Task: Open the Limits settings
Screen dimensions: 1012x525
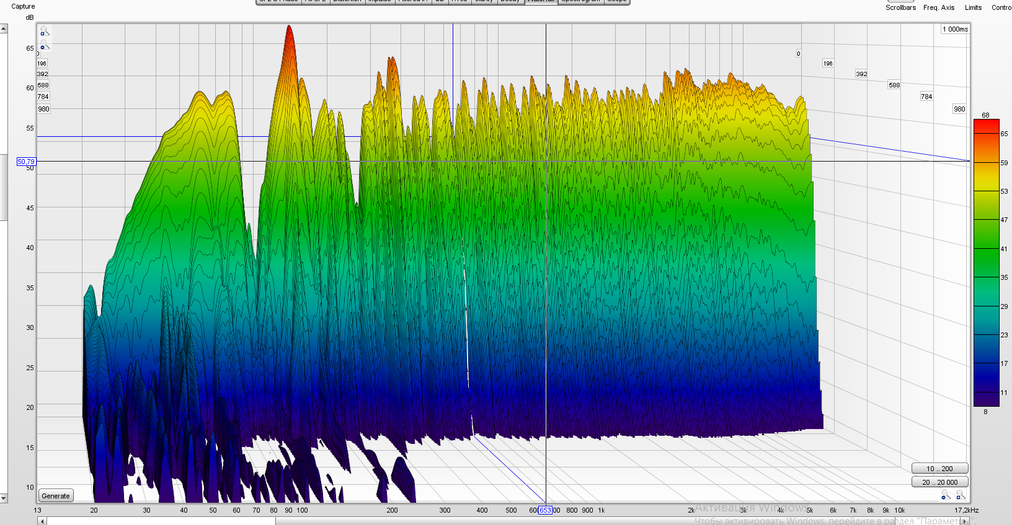Action: click(x=973, y=7)
